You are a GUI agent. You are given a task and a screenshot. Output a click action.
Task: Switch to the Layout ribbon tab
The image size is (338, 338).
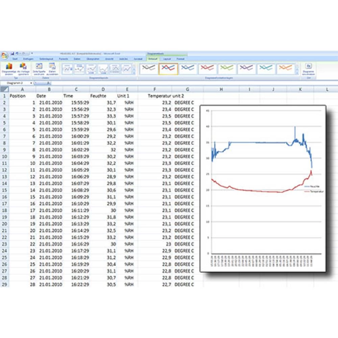tap(167, 59)
